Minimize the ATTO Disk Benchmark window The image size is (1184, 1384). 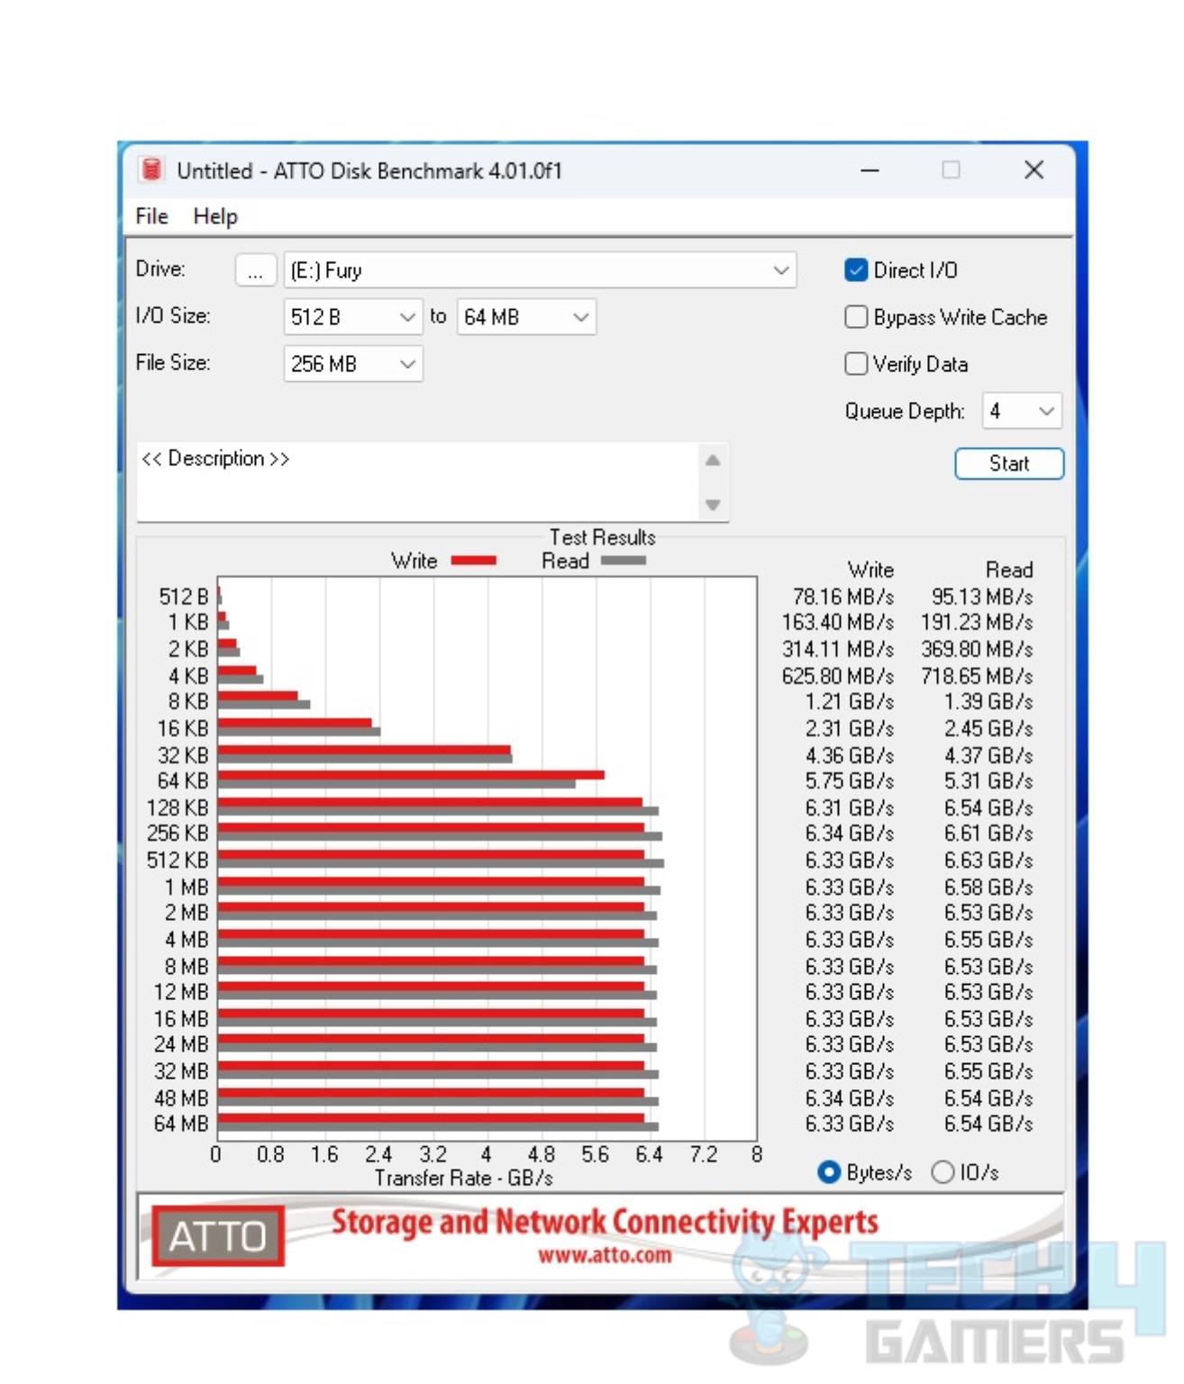(870, 170)
